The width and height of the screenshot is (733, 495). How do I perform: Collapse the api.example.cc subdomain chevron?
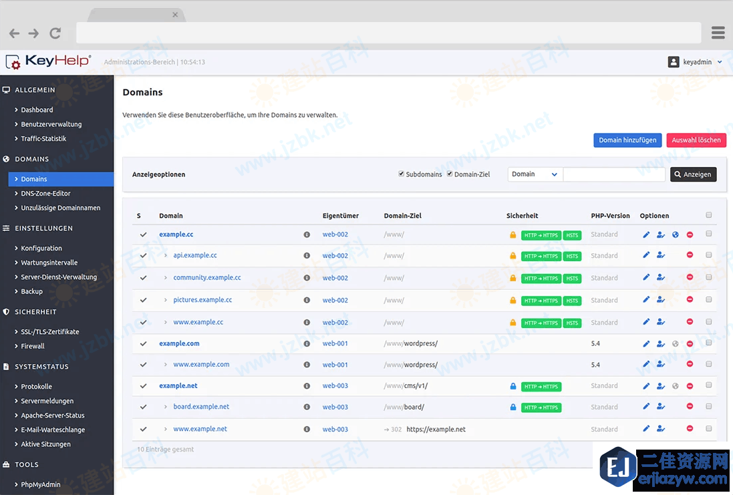click(166, 255)
